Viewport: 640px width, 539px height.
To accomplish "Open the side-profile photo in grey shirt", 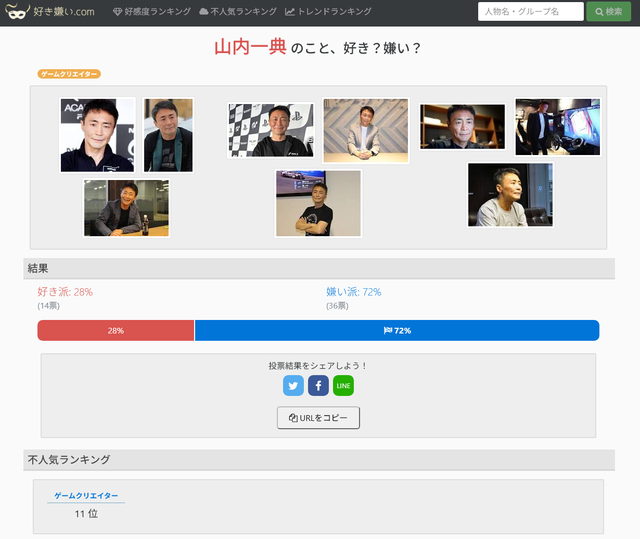I will pyautogui.click(x=510, y=195).
